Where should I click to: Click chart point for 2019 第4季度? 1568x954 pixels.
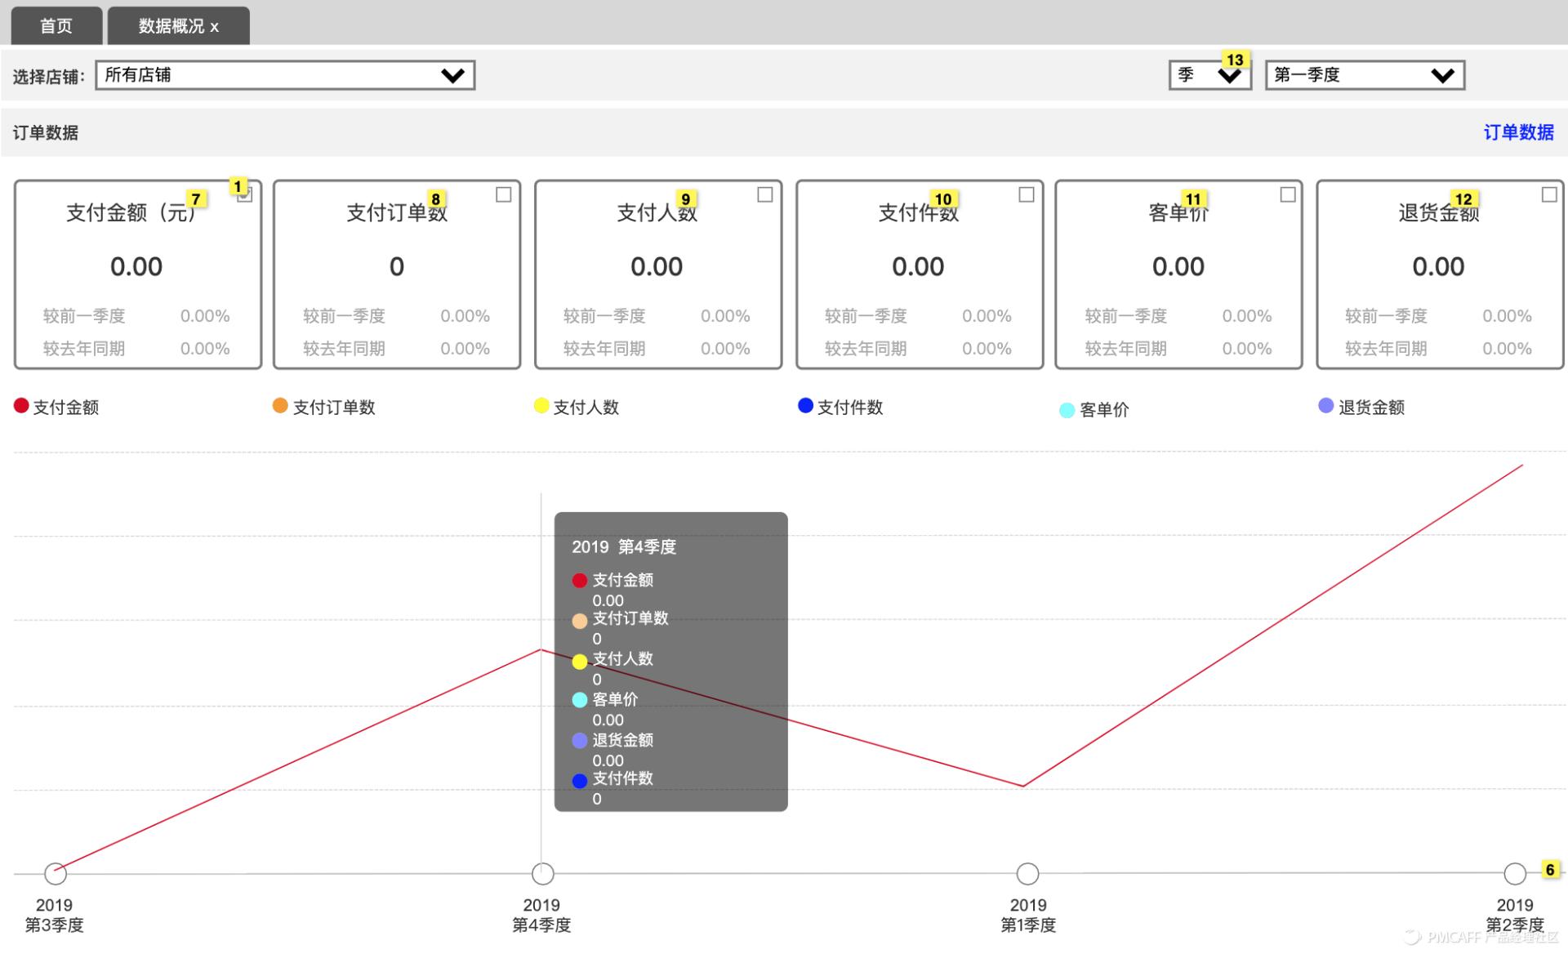point(542,873)
